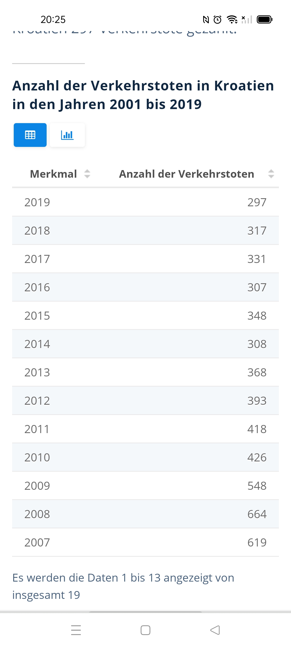The height and width of the screenshot is (648, 291).
Task: Tap the chart title heading
Action: 143,95
